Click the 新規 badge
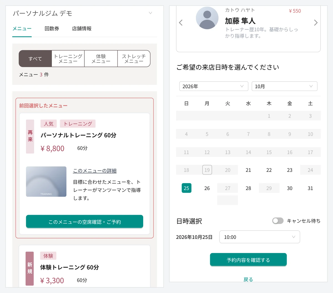 (30, 268)
